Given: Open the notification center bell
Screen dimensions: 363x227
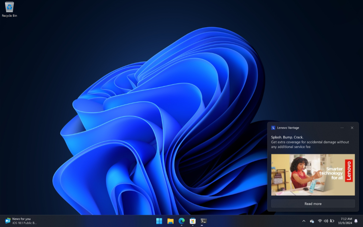Looking at the screenshot, I should 356,221.
